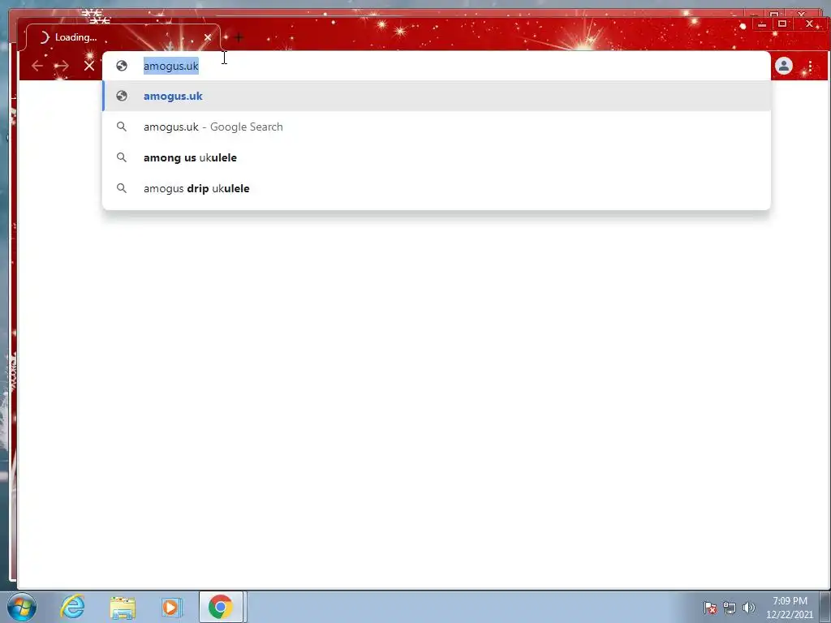Click the browser back arrow
This screenshot has height=623, width=831.
pyautogui.click(x=37, y=66)
